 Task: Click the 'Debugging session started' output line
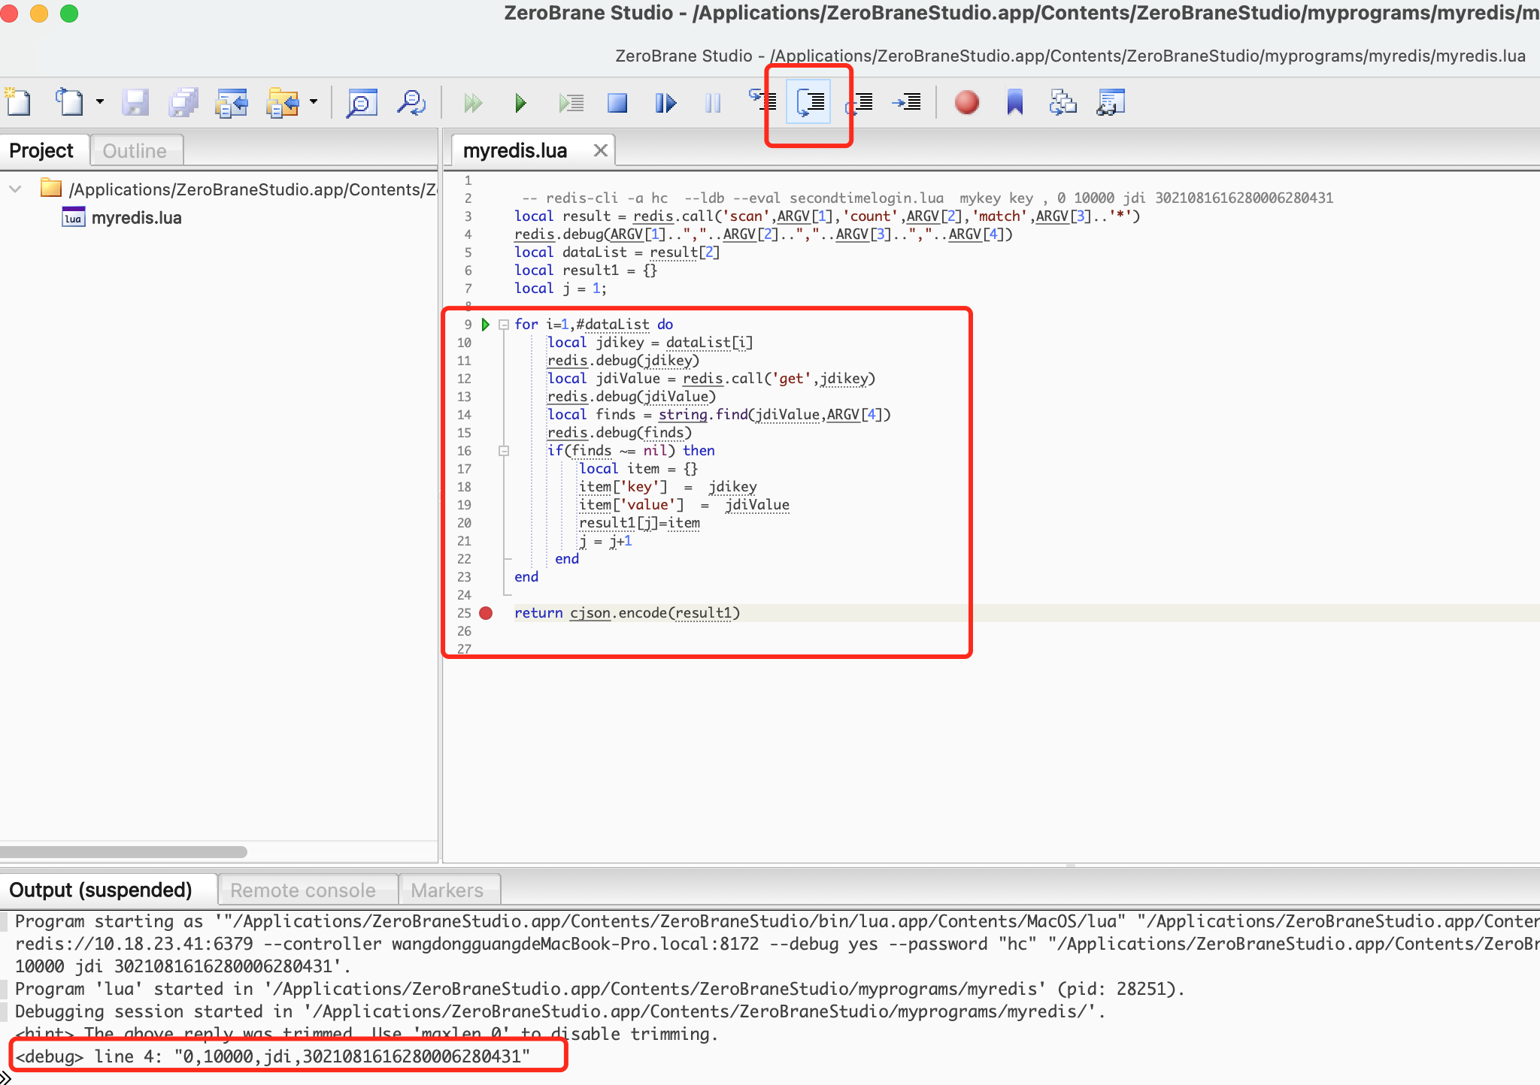[x=560, y=1011]
